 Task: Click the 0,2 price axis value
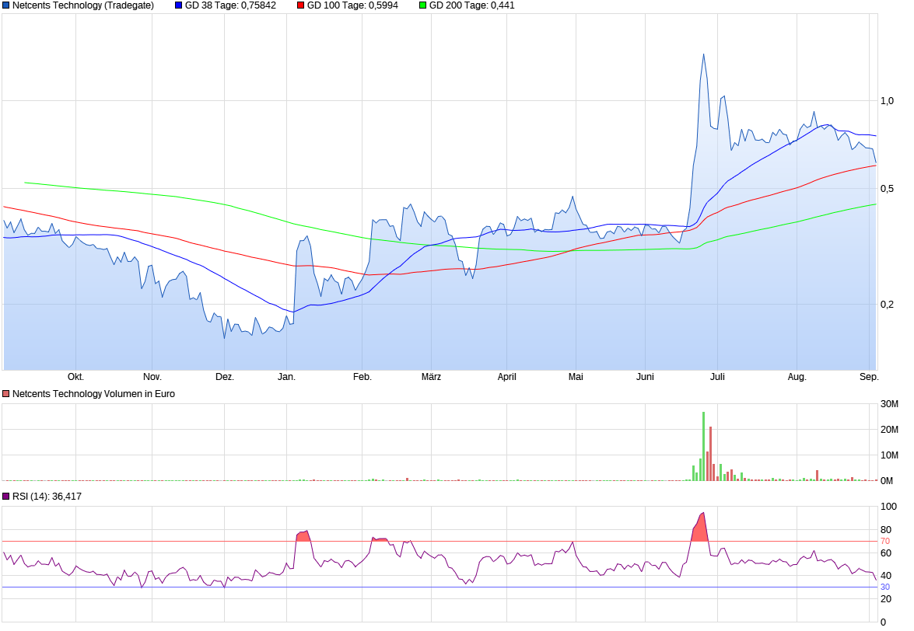click(x=888, y=305)
